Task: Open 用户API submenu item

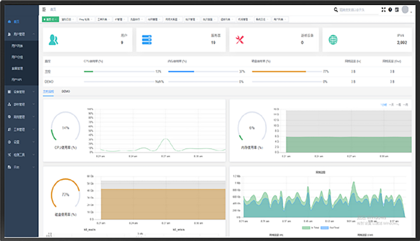Action: coord(17,79)
